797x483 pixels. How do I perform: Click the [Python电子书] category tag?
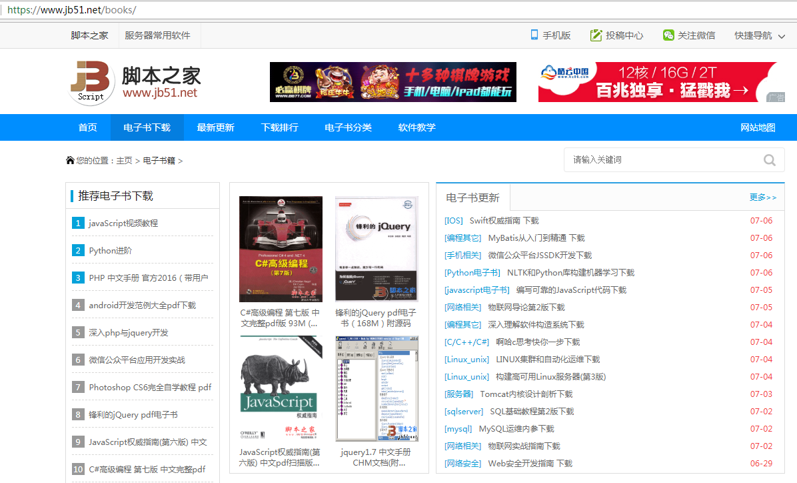pos(472,272)
